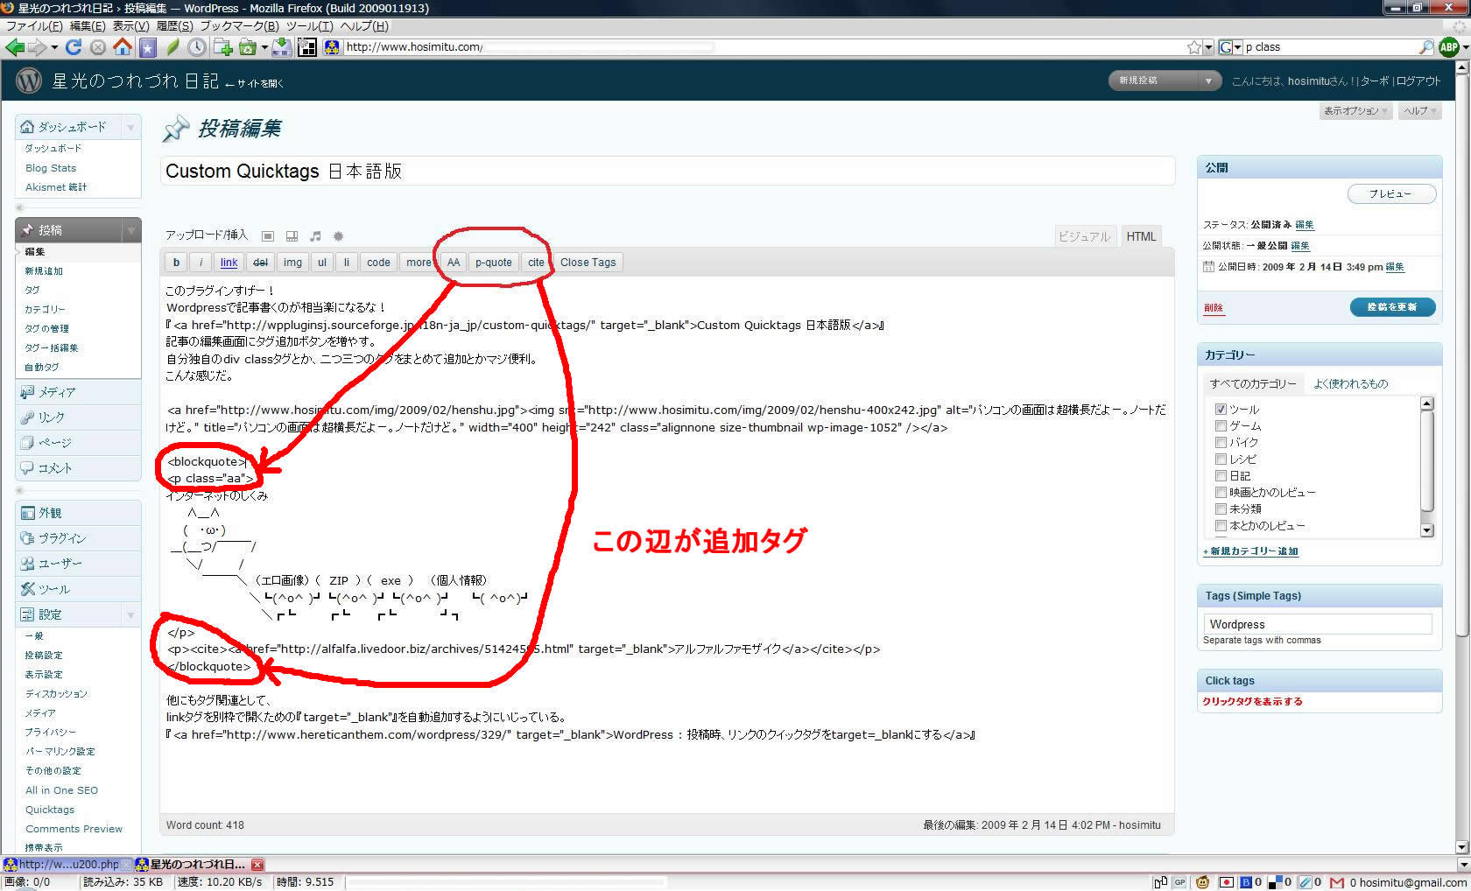Check the レシピ category checkbox
The image size is (1471, 891).
1221,460
